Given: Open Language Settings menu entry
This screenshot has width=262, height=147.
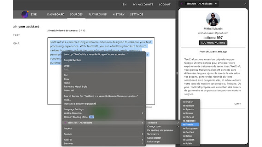Looking at the screenshot, I should click(x=103, y=109).
